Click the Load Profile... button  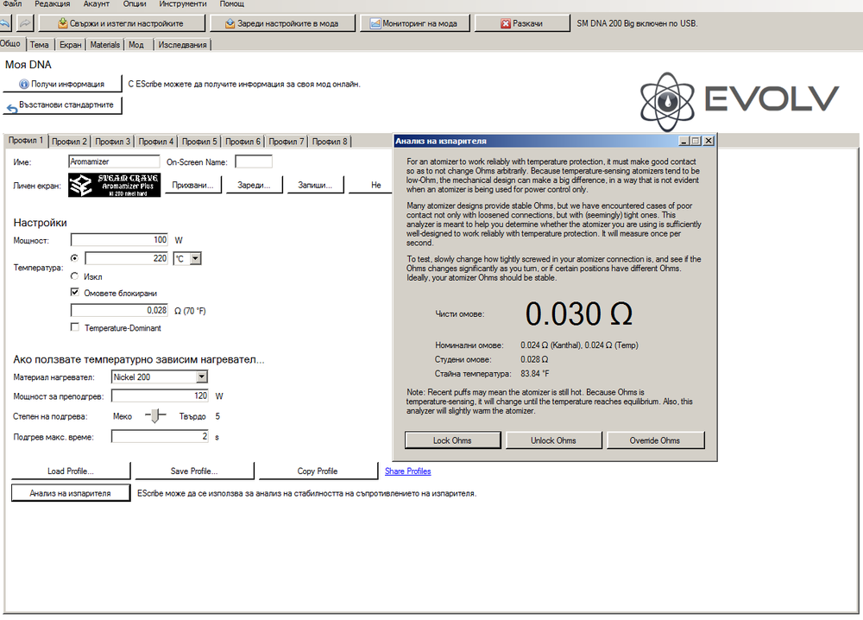tap(71, 471)
